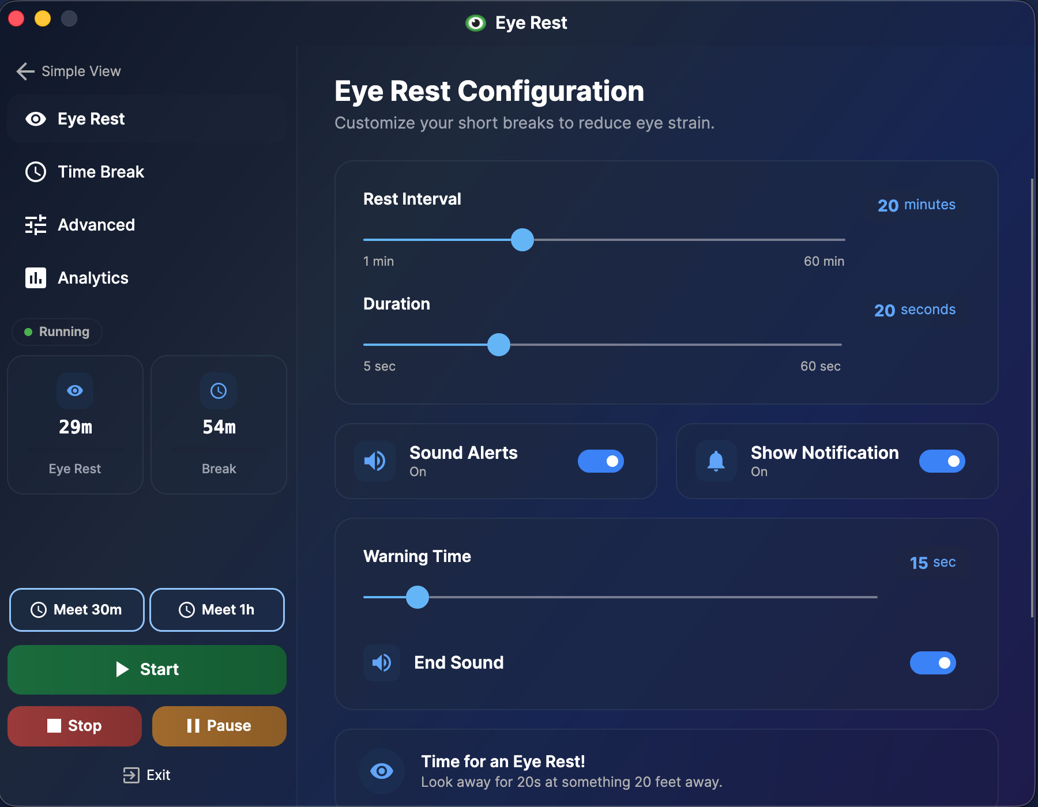Click the Meet 30m button
1038x807 pixels.
(x=77, y=610)
